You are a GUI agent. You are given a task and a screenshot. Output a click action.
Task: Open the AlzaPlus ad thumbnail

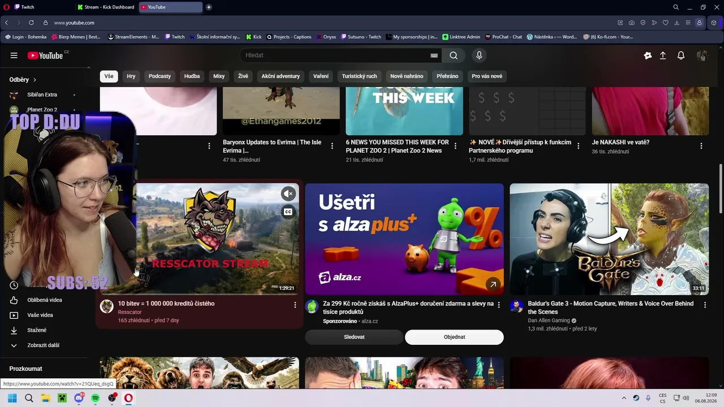pyautogui.click(x=404, y=239)
